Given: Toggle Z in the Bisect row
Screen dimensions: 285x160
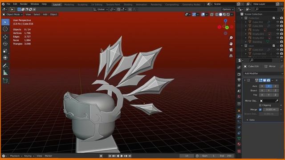Looking at the screenshot, I should 275,91.
